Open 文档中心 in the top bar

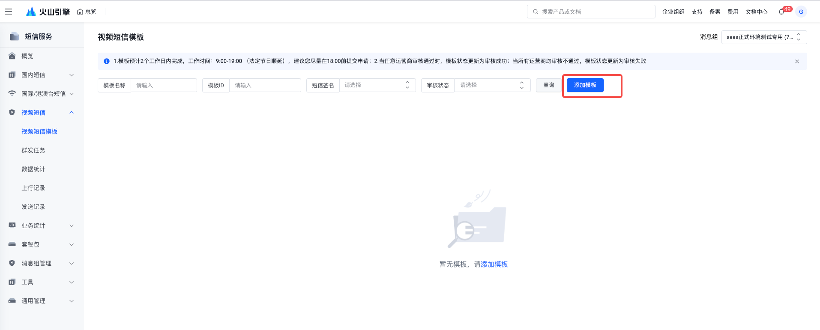pyautogui.click(x=757, y=12)
